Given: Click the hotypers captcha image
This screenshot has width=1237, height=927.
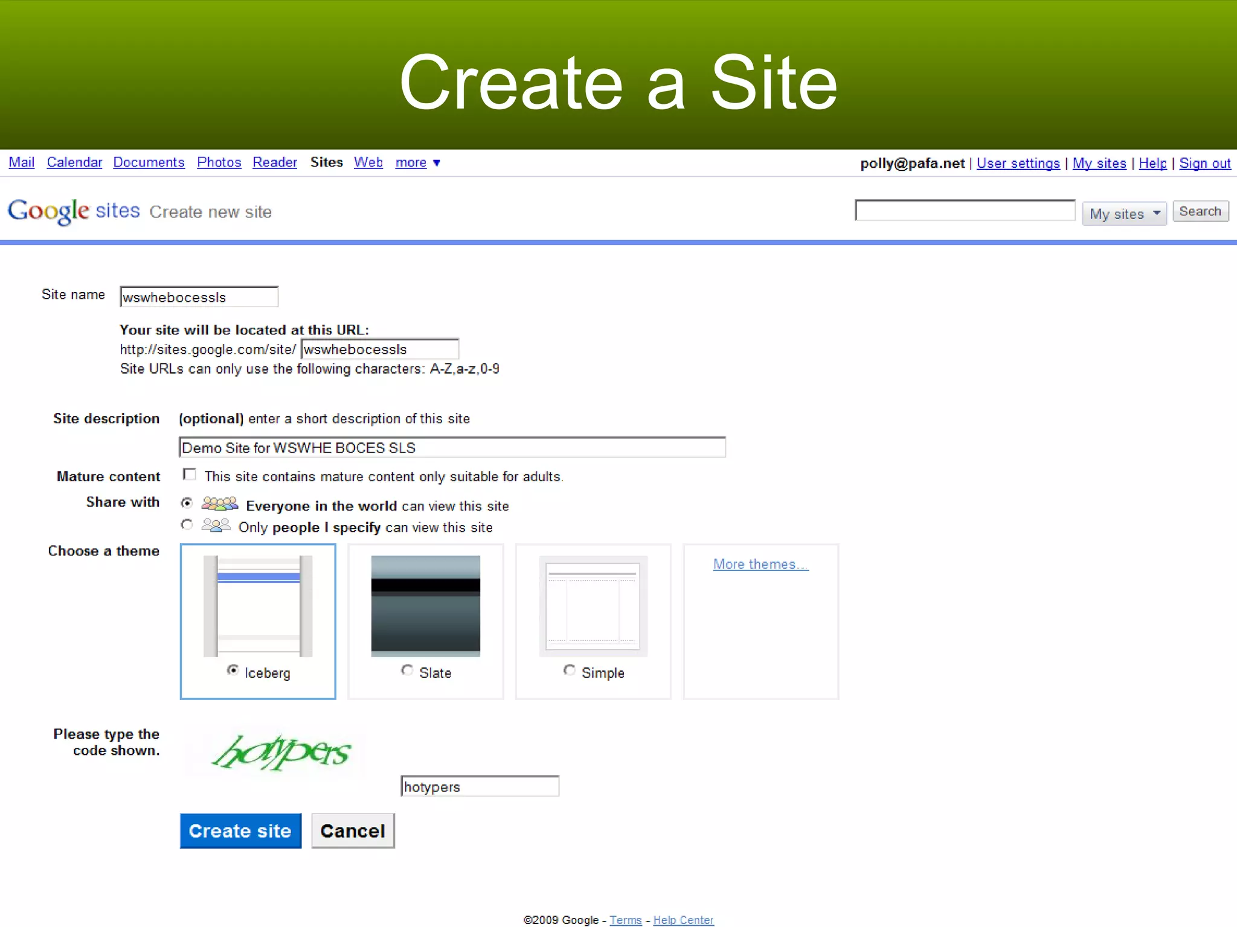Looking at the screenshot, I should (x=281, y=752).
